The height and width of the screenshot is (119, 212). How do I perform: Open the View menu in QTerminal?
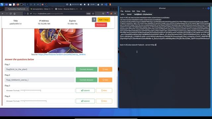(x=138, y=11)
